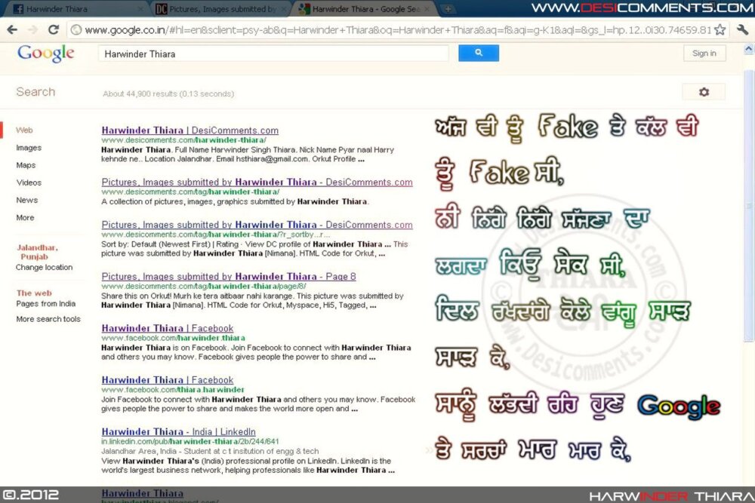
Task: Select Web in the search sidebar
Action: pos(24,130)
